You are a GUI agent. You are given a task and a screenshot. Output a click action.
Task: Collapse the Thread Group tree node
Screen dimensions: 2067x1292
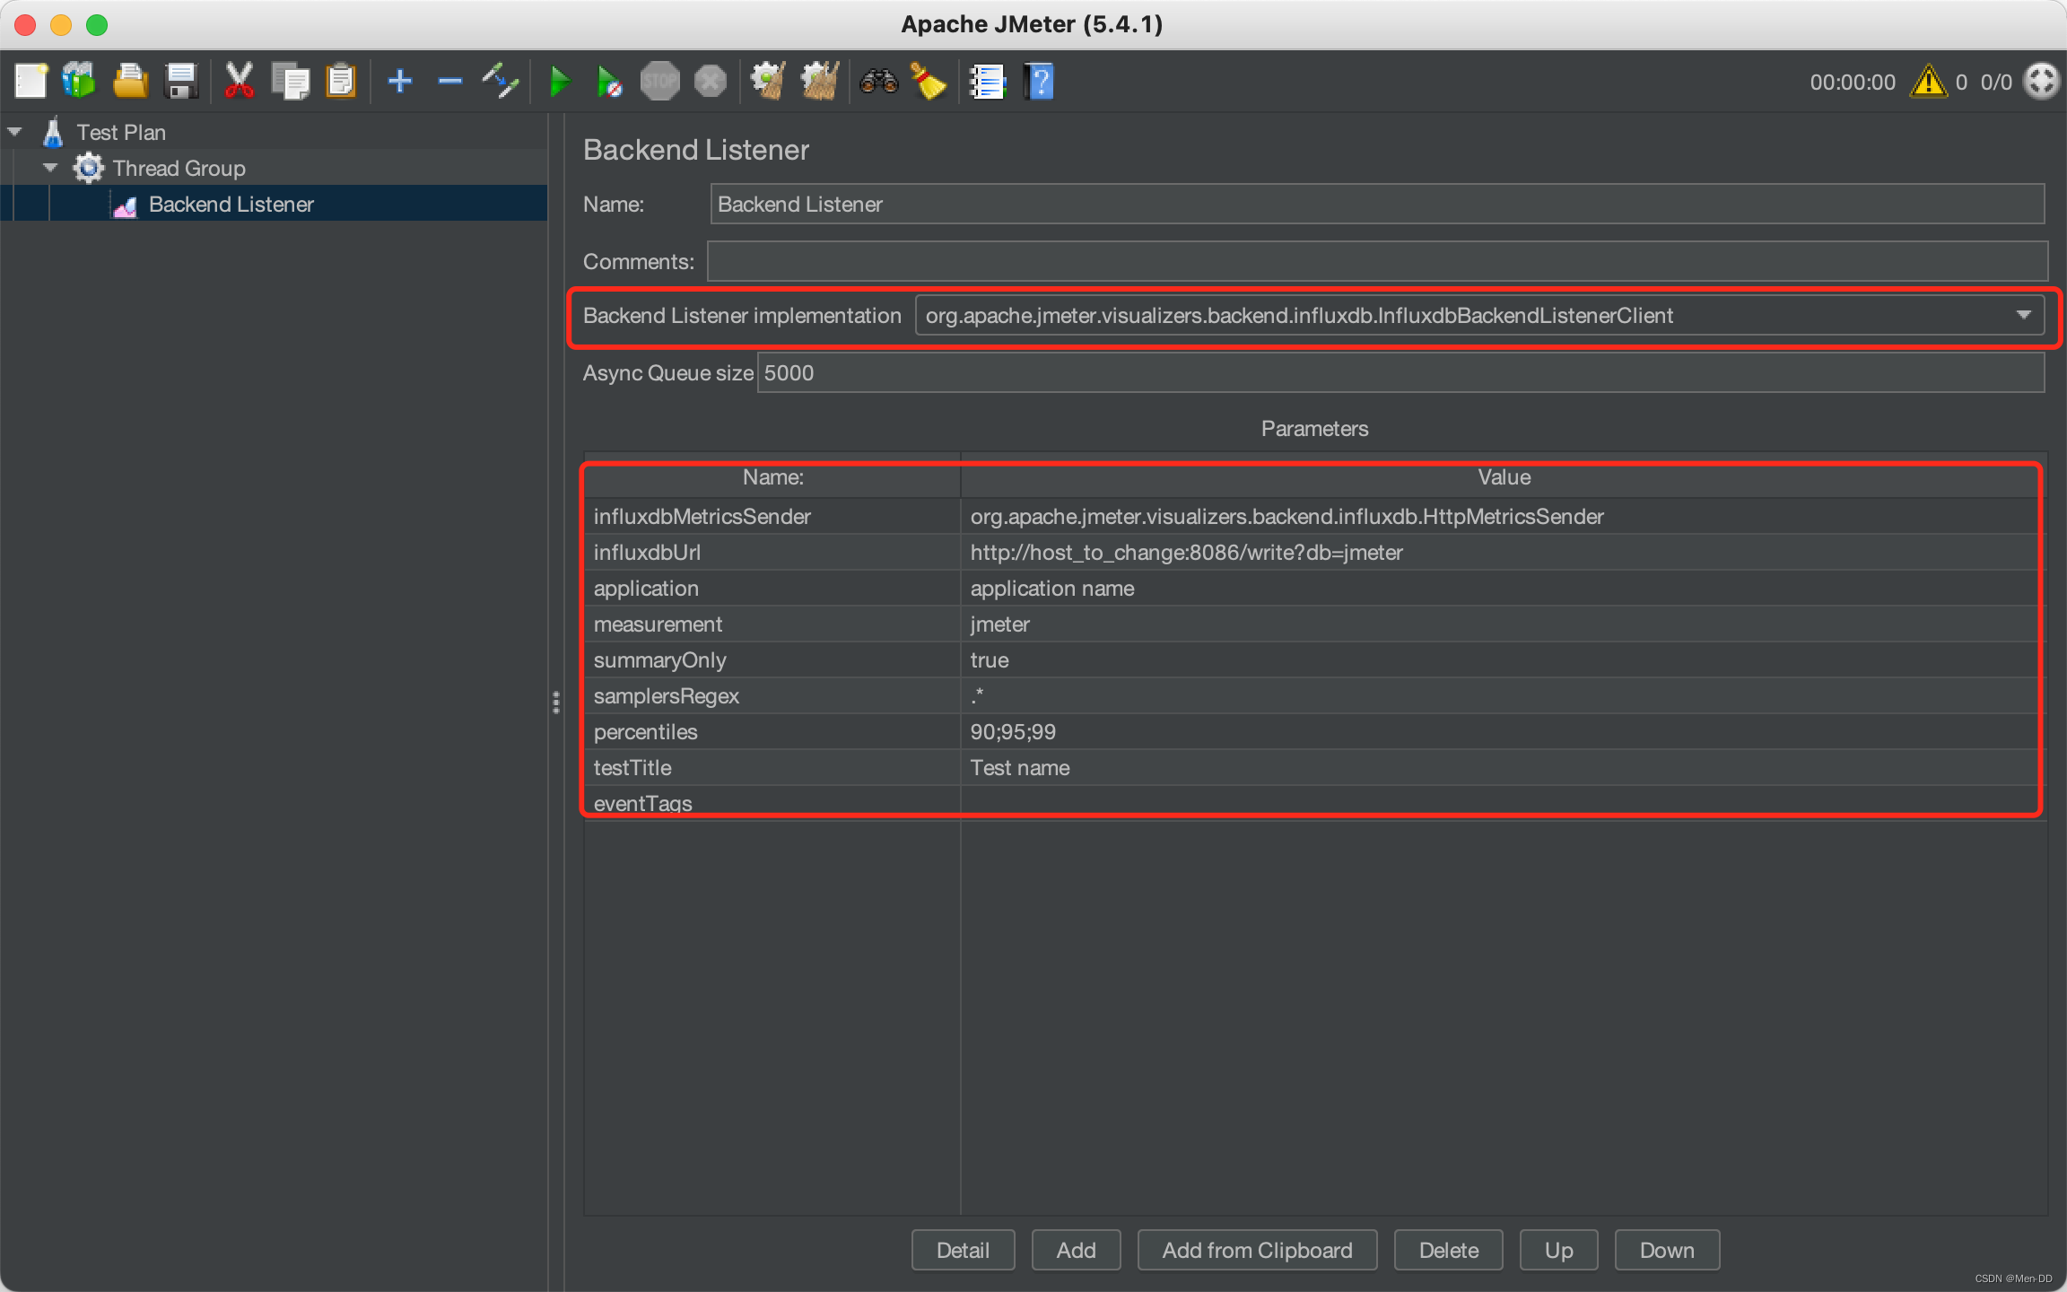50,168
